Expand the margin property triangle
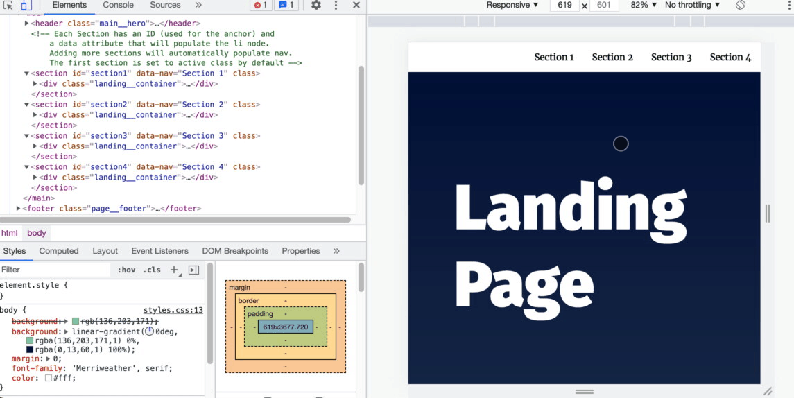The height and width of the screenshot is (398, 794). (49, 358)
